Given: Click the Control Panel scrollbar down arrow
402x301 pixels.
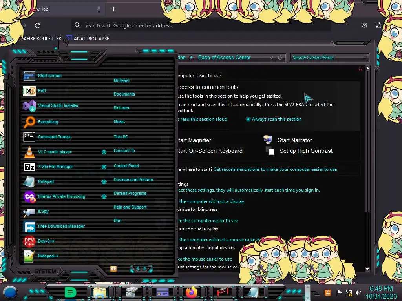Looking at the screenshot, I should [367, 269].
